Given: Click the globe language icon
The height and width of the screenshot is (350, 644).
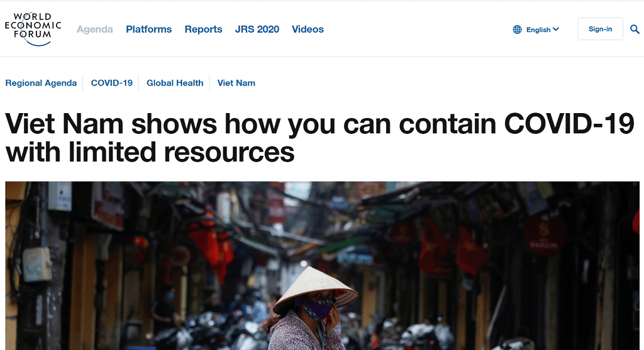Looking at the screenshot, I should click(517, 30).
